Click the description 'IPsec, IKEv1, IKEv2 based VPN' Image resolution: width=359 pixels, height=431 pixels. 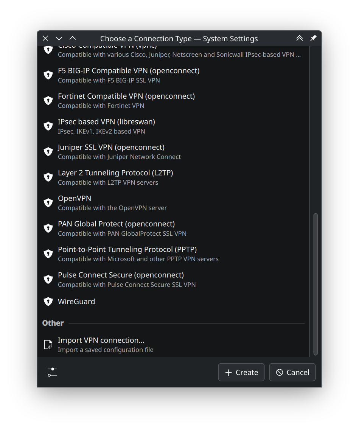(101, 131)
